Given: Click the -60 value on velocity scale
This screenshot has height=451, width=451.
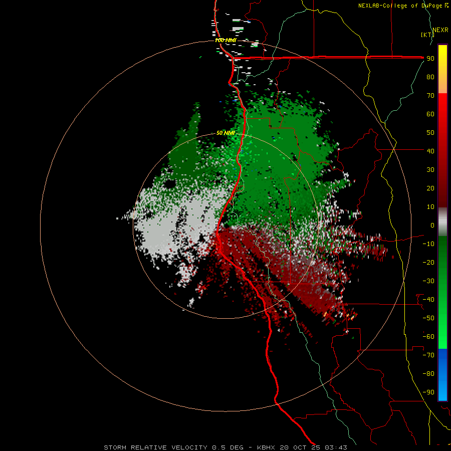Looking at the screenshot, I should coord(428,337).
